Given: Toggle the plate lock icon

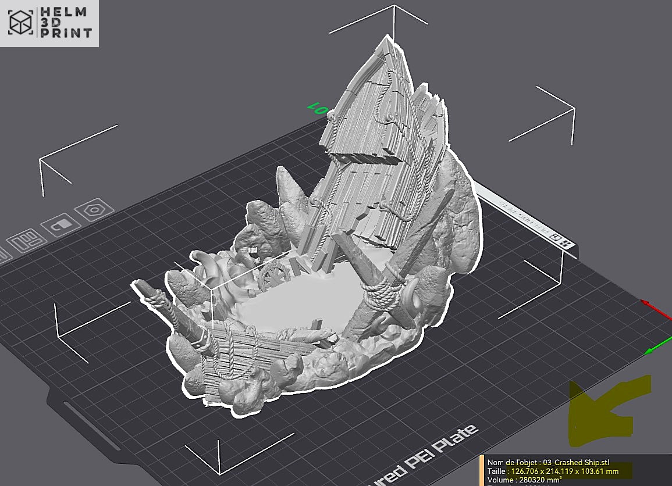Looking at the screenshot, I should point(61,224).
